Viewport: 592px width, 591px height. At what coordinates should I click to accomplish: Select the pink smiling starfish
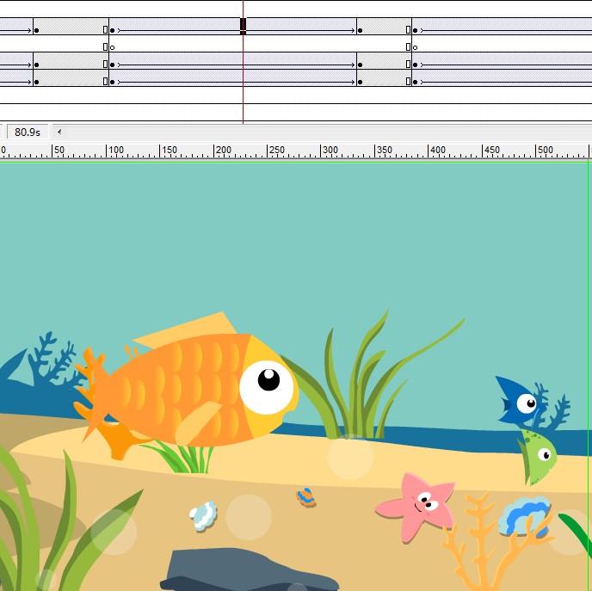[418, 504]
